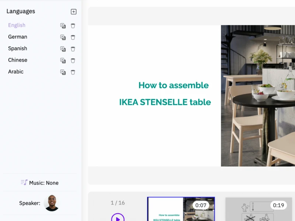
Task: Switch to the German language
Action: 18,37
